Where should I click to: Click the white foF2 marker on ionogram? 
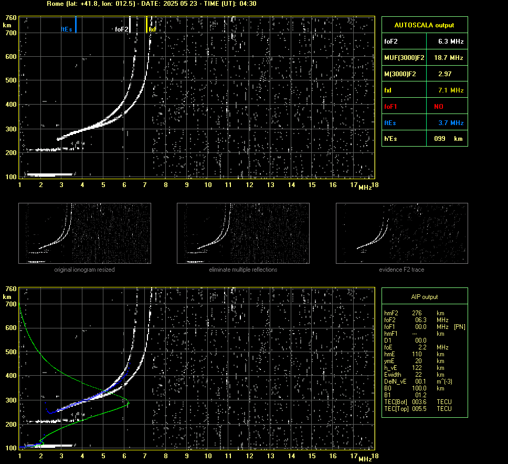click(x=130, y=25)
